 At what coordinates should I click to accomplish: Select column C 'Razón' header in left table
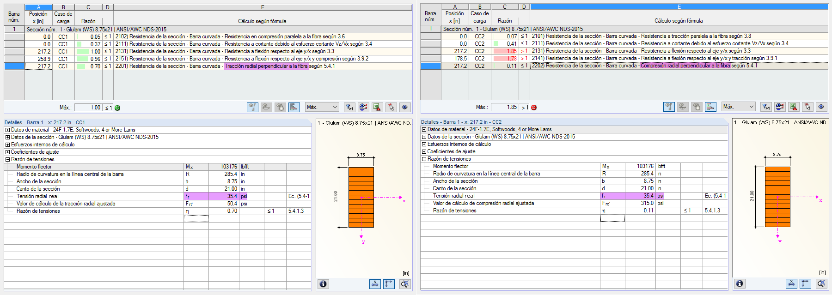tap(88, 7)
